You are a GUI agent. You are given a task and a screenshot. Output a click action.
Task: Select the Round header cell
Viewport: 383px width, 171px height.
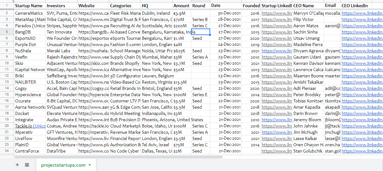[200, 6]
